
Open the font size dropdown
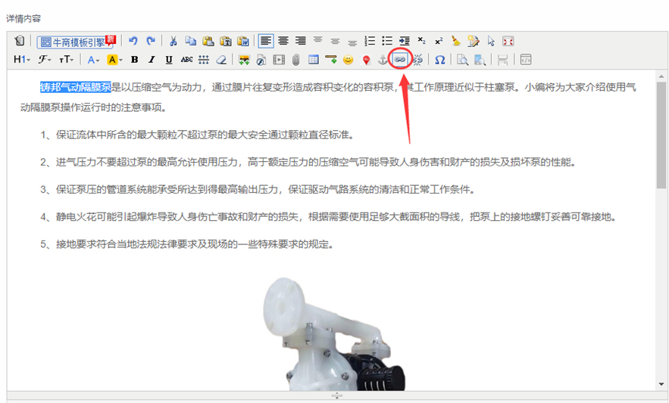66,60
